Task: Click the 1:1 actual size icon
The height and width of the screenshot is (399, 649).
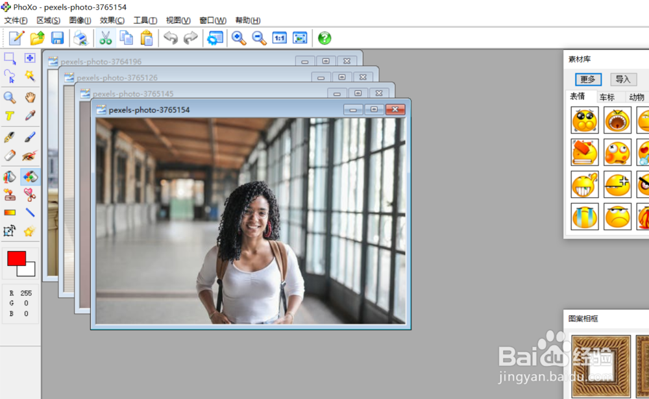Action: click(x=280, y=38)
